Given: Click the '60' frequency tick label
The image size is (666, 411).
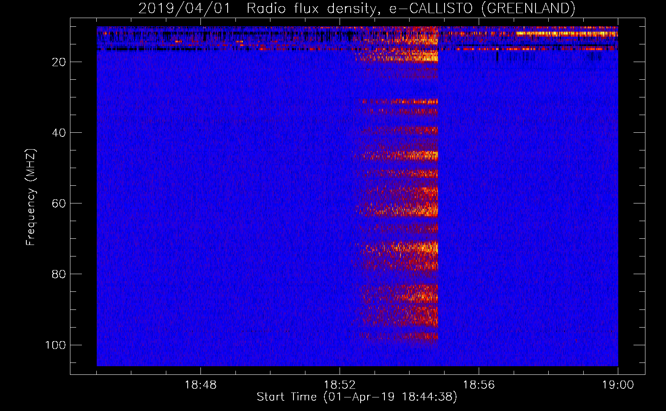Looking at the screenshot, I should tap(59, 203).
